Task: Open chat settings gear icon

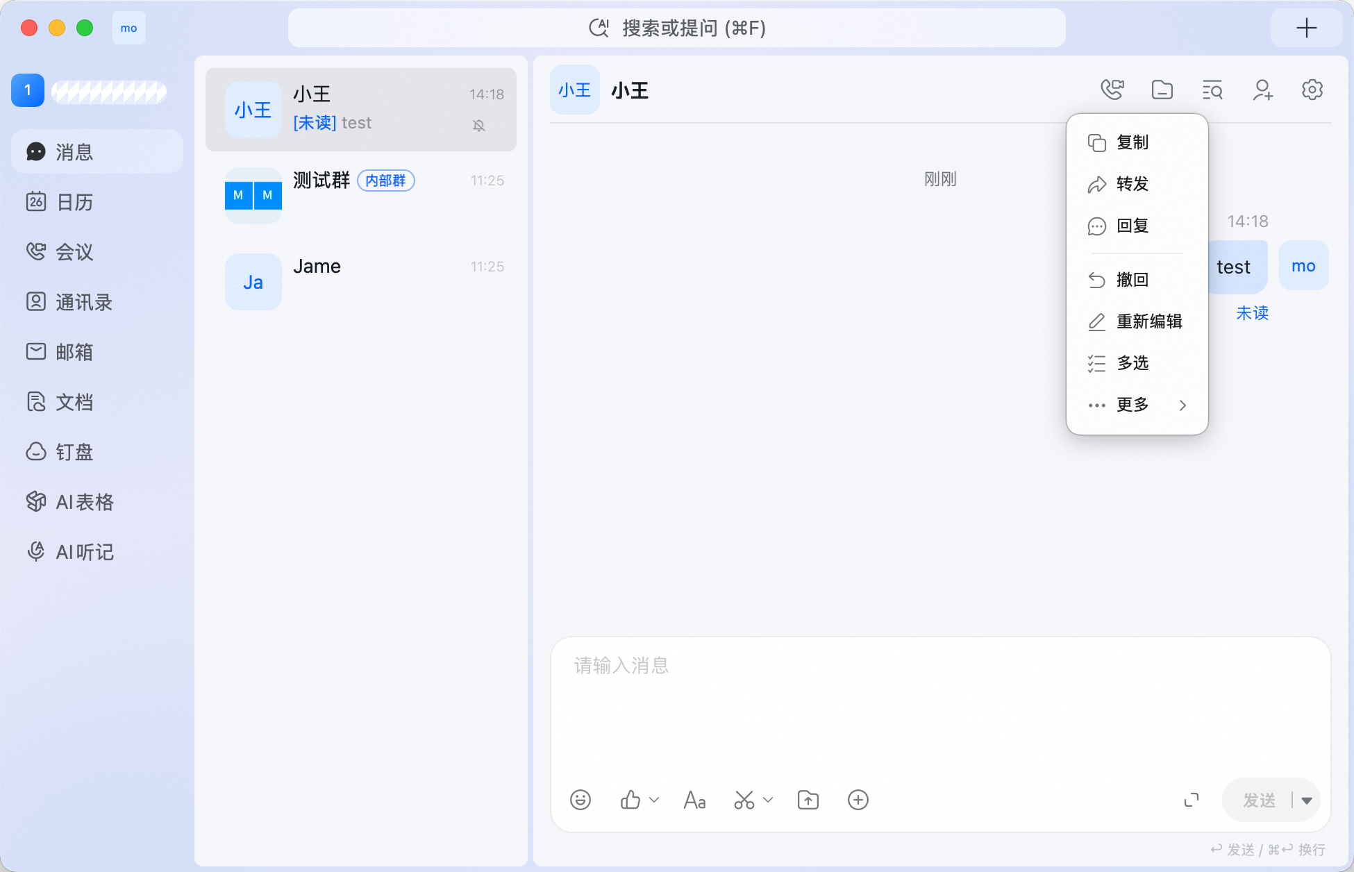Action: tap(1312, 90)
